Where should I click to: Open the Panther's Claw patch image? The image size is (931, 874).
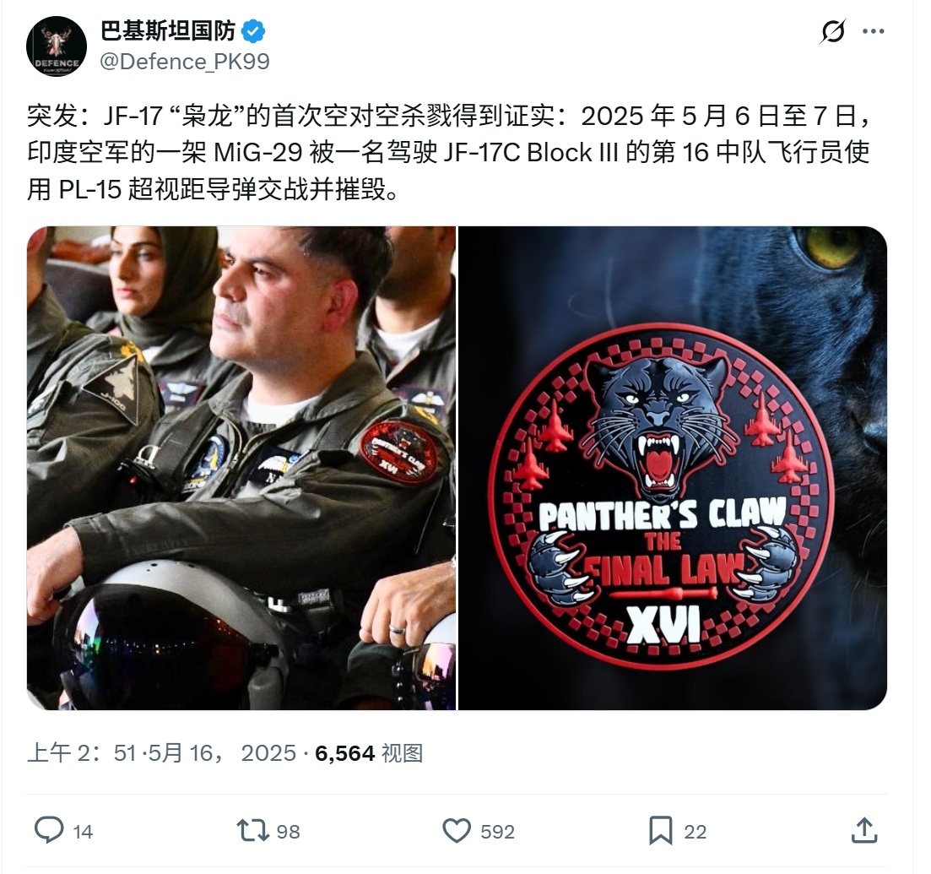(x=673, y=468)
